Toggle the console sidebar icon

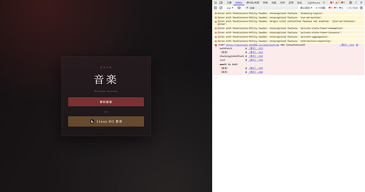(215, 8)
